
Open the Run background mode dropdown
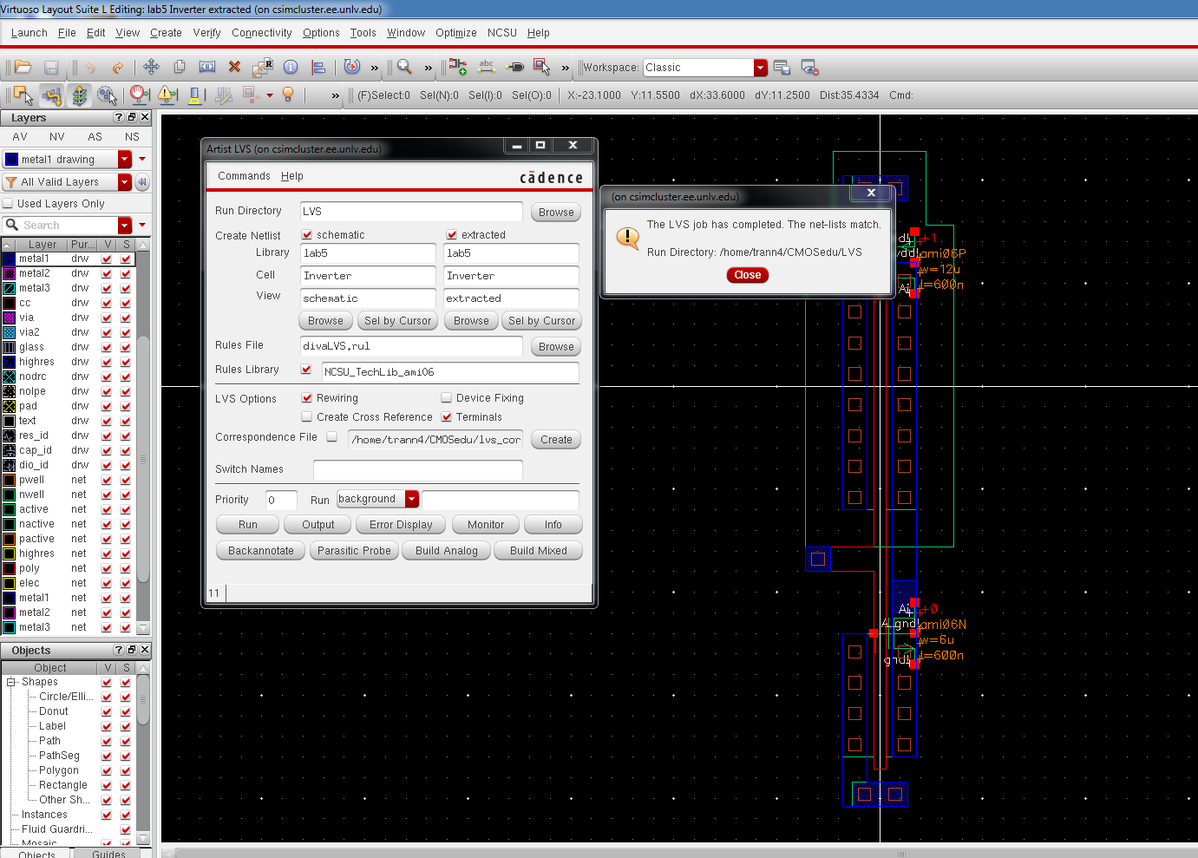pos(412,499)
